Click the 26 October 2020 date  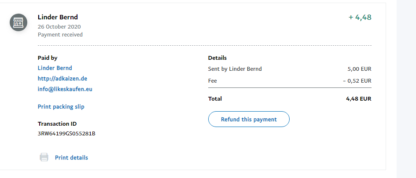(x=59, y=26)
